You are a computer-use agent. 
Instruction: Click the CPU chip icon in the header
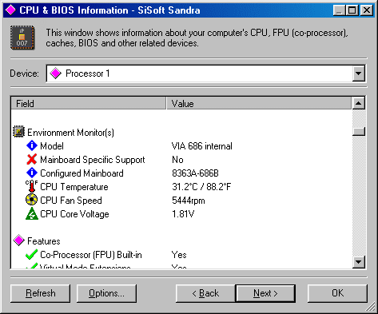(x=22, y=38)
